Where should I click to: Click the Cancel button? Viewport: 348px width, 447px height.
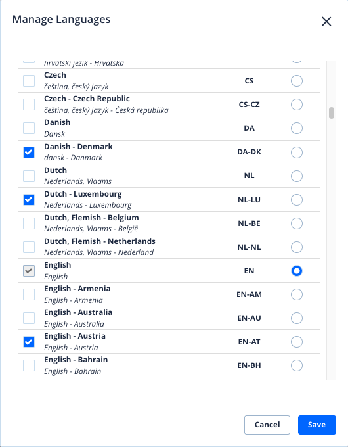(x=267, y=425)
